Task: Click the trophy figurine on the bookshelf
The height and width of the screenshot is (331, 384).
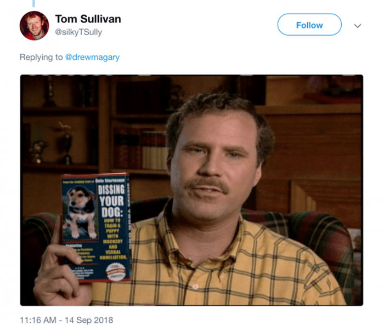Action: coord(64,143)
